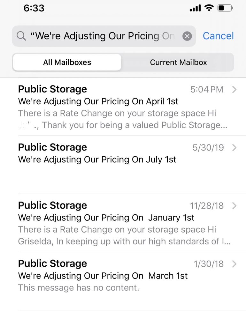Tap the search magnifying glass icon
The height and width of the screenshot is (319, 246).
pos(21,36)
